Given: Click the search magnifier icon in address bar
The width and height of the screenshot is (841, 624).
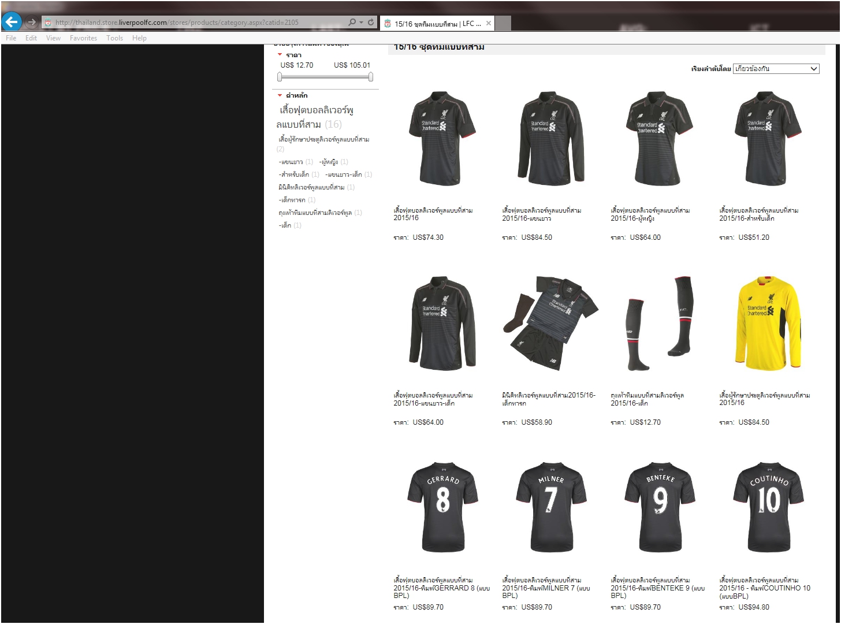Looking at the screenshot, I should [352, 22].
